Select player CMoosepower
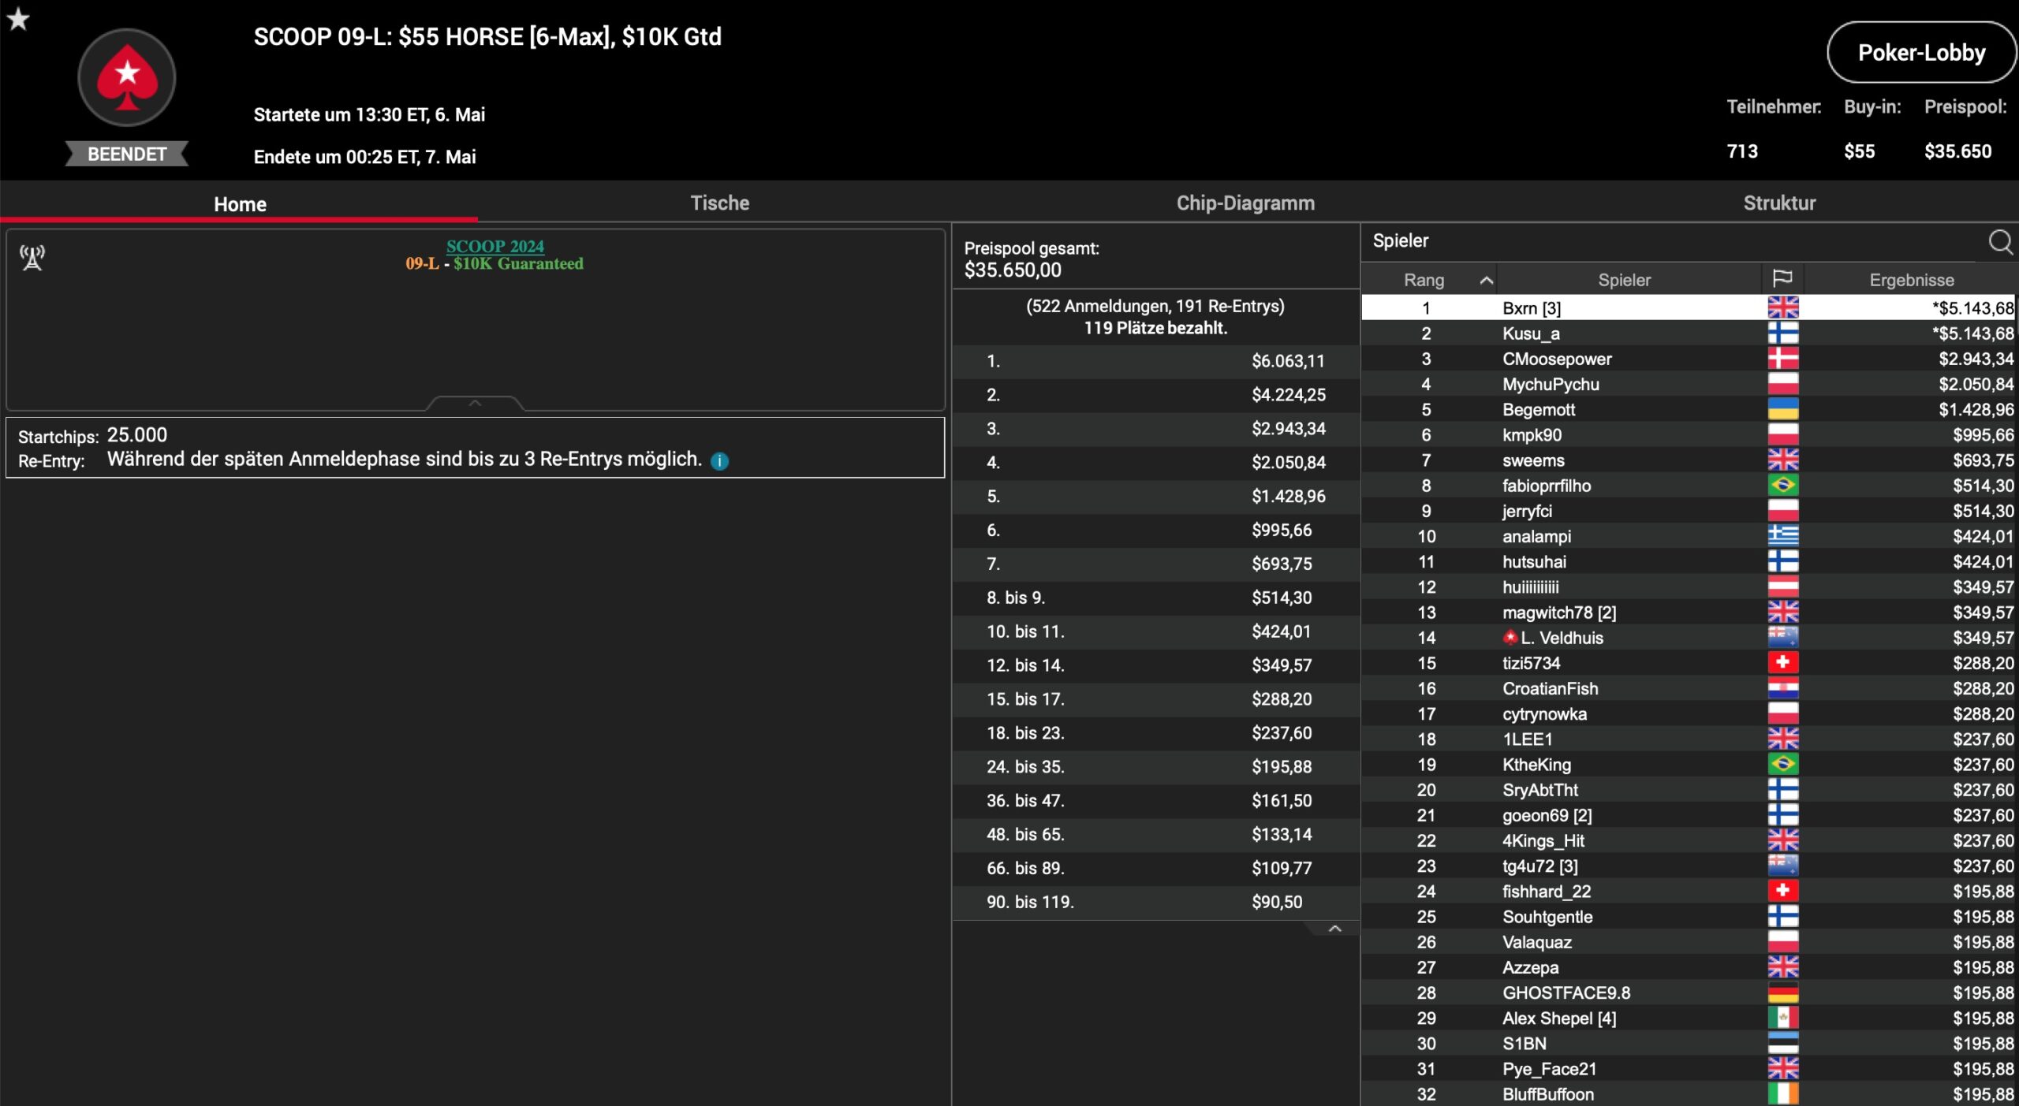This screenshot has height=1106, width=2019. click(1689, 358)
